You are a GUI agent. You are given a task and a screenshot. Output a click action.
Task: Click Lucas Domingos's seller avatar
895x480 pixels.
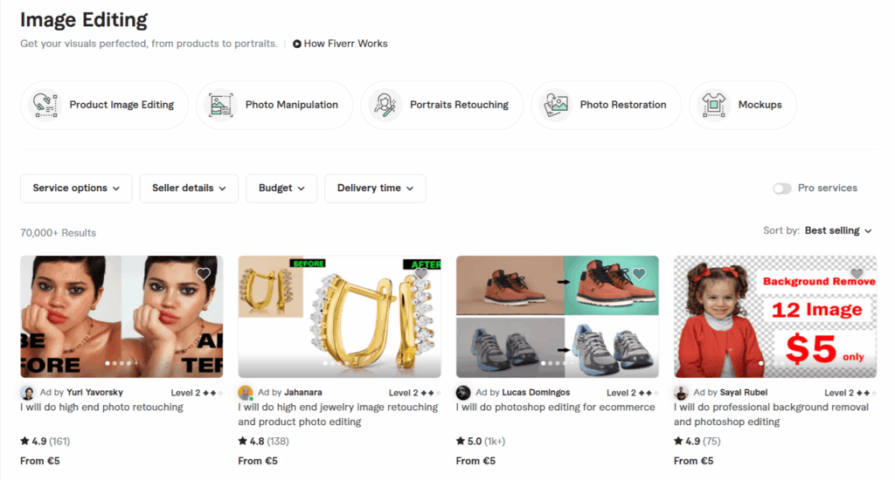coord(463,393)
